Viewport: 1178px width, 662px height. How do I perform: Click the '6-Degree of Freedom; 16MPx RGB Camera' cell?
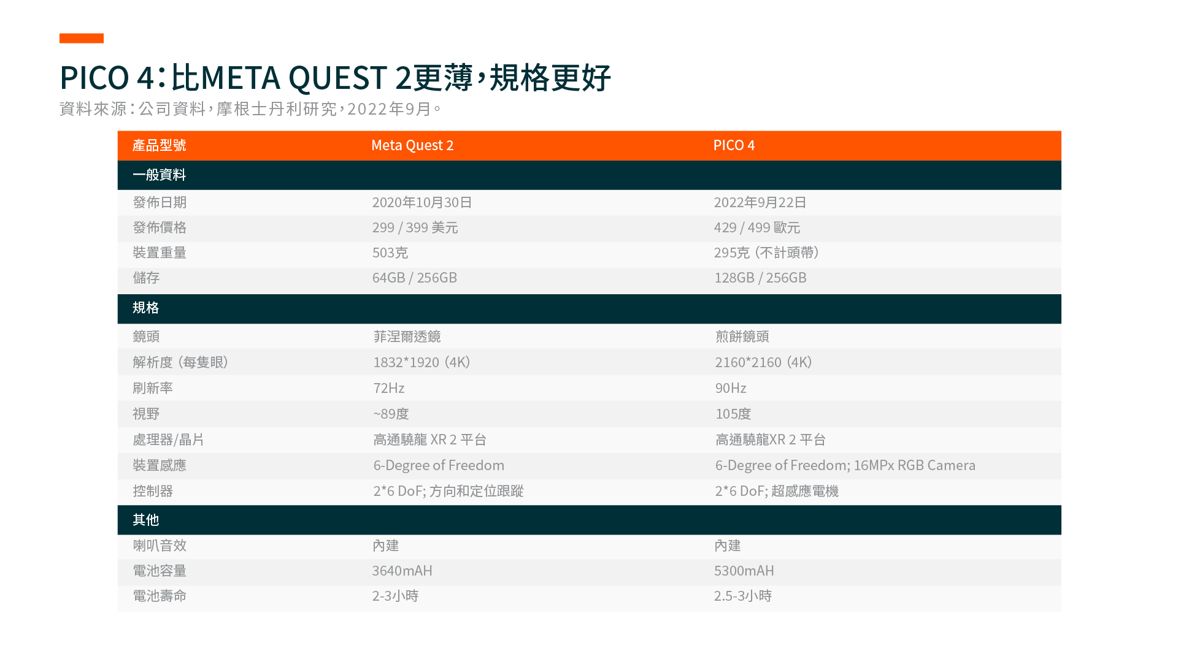(845, 465)
